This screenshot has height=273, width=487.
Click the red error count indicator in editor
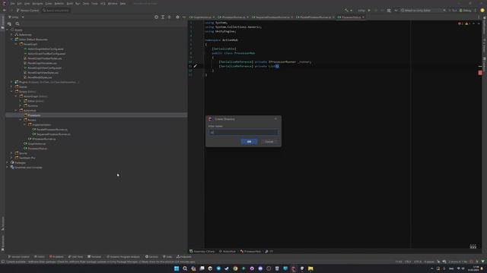pos(460,24)
